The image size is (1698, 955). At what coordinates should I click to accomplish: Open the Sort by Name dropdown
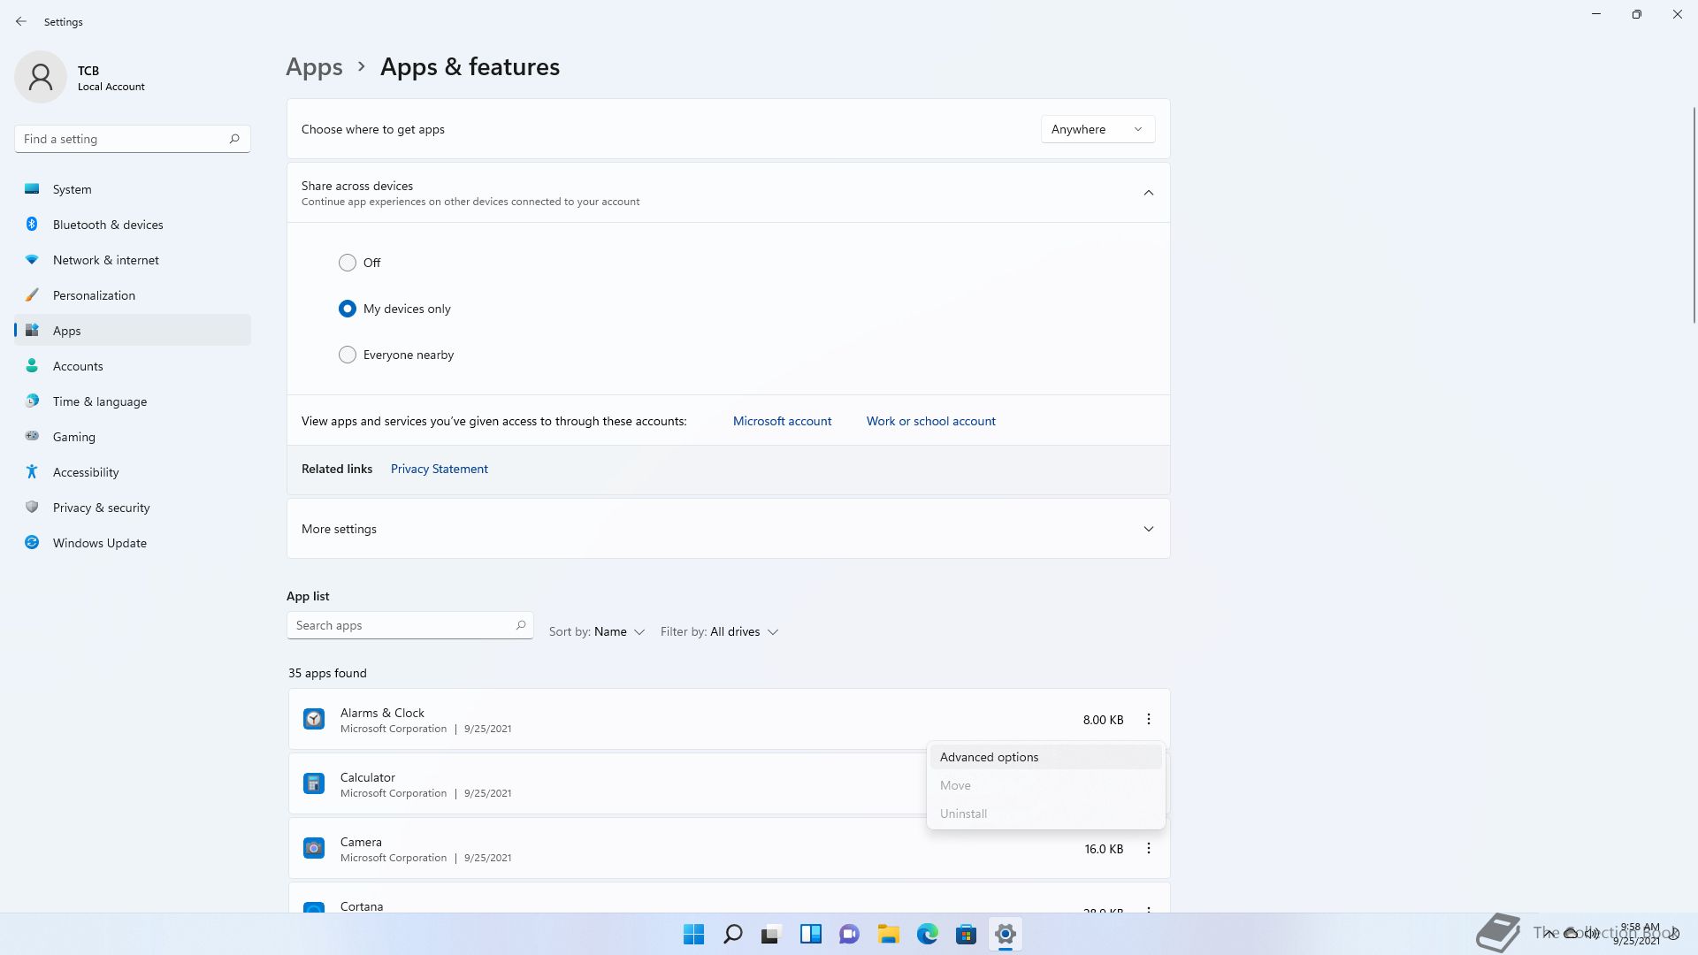597,631
